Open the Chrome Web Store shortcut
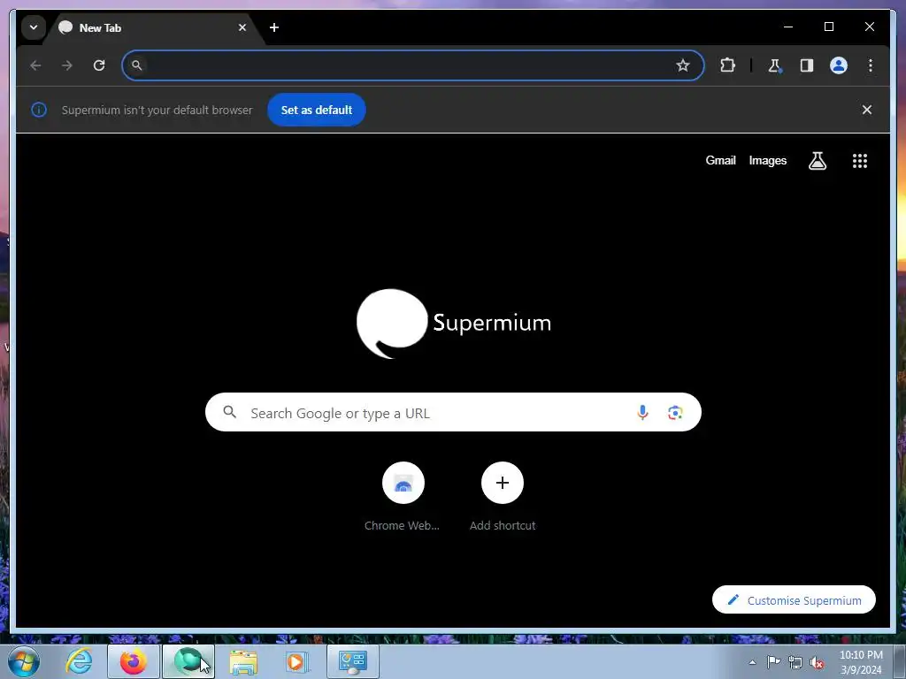 click(403, 497)
